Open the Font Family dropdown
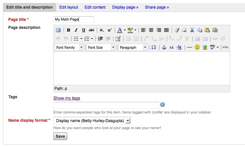 point(69,47)
